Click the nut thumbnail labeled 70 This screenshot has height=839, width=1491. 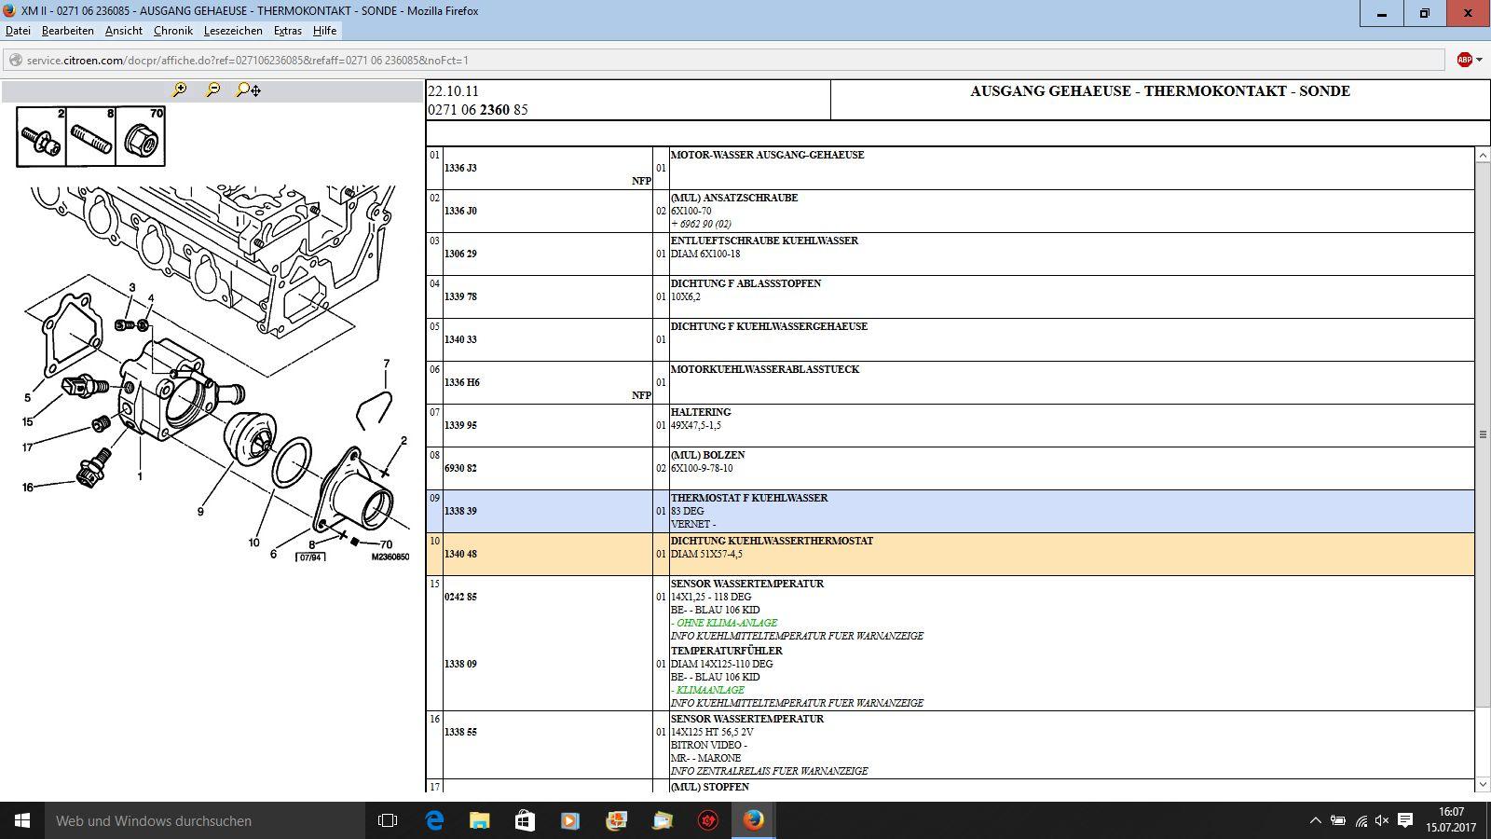click(x=141, y=136)
